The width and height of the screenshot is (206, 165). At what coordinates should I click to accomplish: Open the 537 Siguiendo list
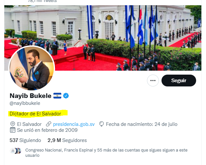coord(25,140)
